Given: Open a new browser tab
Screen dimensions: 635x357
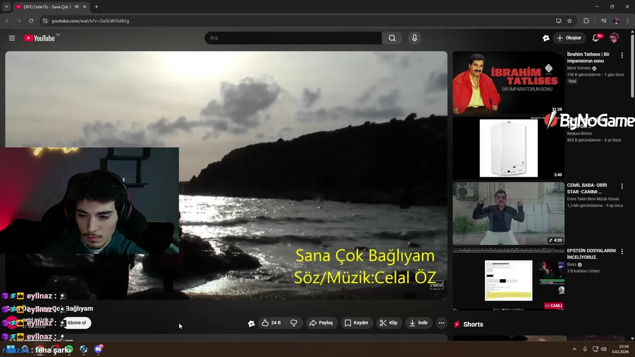Looking at the screenshot, I should tap(96, 6).
